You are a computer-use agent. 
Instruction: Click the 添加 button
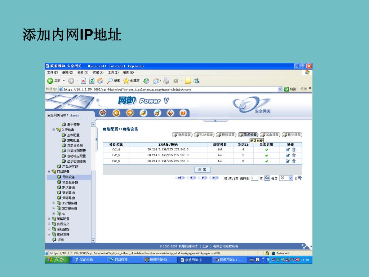pos(203,170)
